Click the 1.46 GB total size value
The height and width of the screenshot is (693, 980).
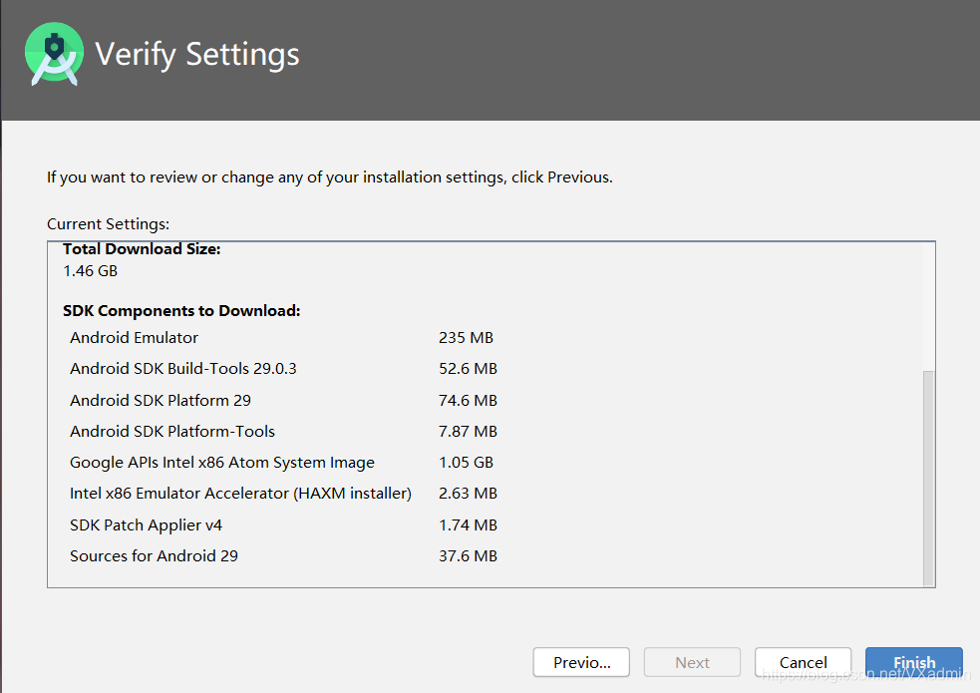point(90,270)
